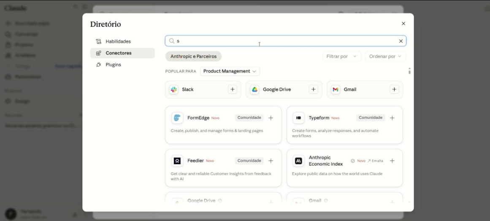Viewport: 490px width, 221px height.
Task: Click the plus on Typeform card
Action: 392,118
